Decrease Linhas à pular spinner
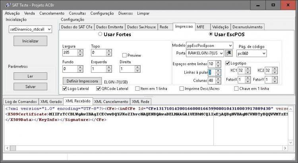Image resolution: width=298 pixels, height=163 pixels. coord(218,74)
